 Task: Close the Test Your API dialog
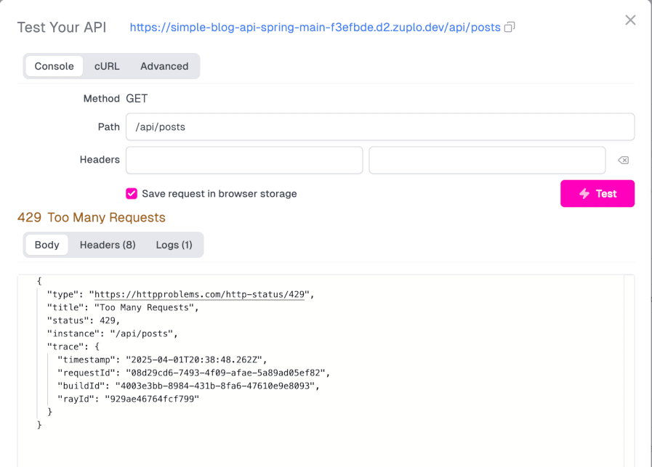click(630, 20)
